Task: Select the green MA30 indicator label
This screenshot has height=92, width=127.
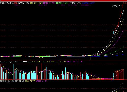Action: pos(62,3)
